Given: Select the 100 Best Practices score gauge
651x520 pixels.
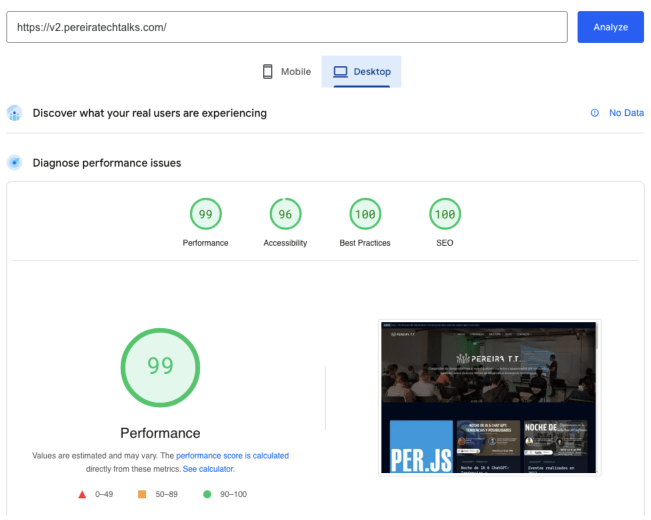Looking at the screenshot, I should [x=365, y=213].
